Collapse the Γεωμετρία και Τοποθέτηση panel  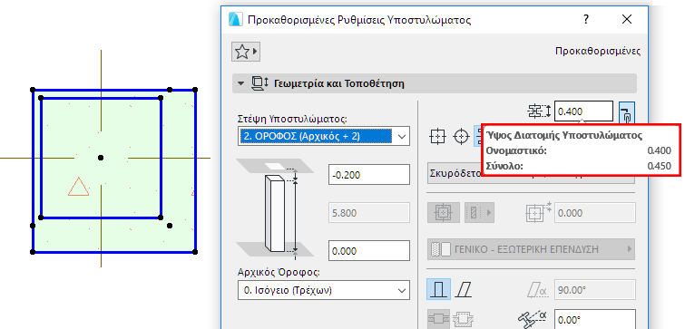click(x=240, y=83)
